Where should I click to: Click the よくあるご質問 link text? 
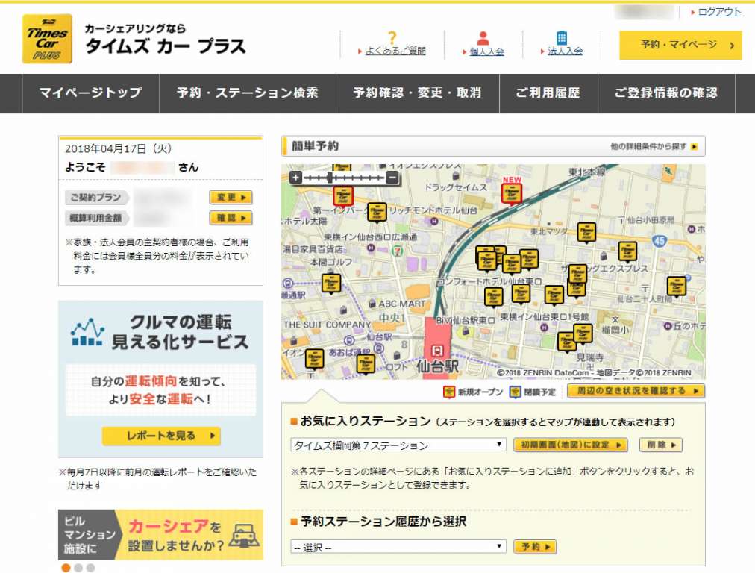395,51
